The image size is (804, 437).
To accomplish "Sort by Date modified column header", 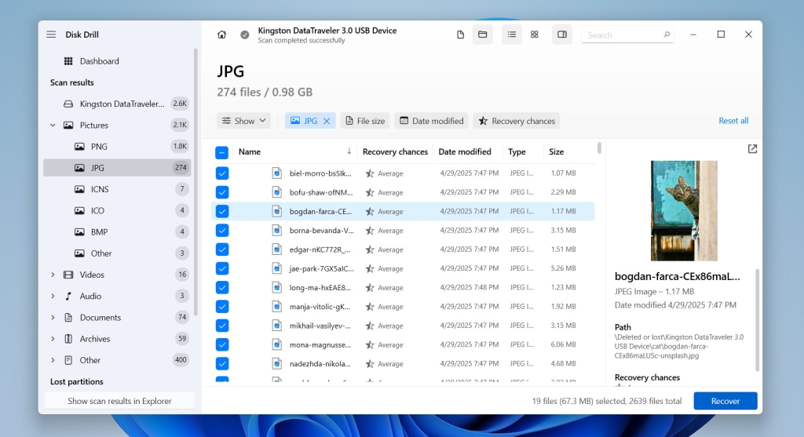I will click(465, 151).
